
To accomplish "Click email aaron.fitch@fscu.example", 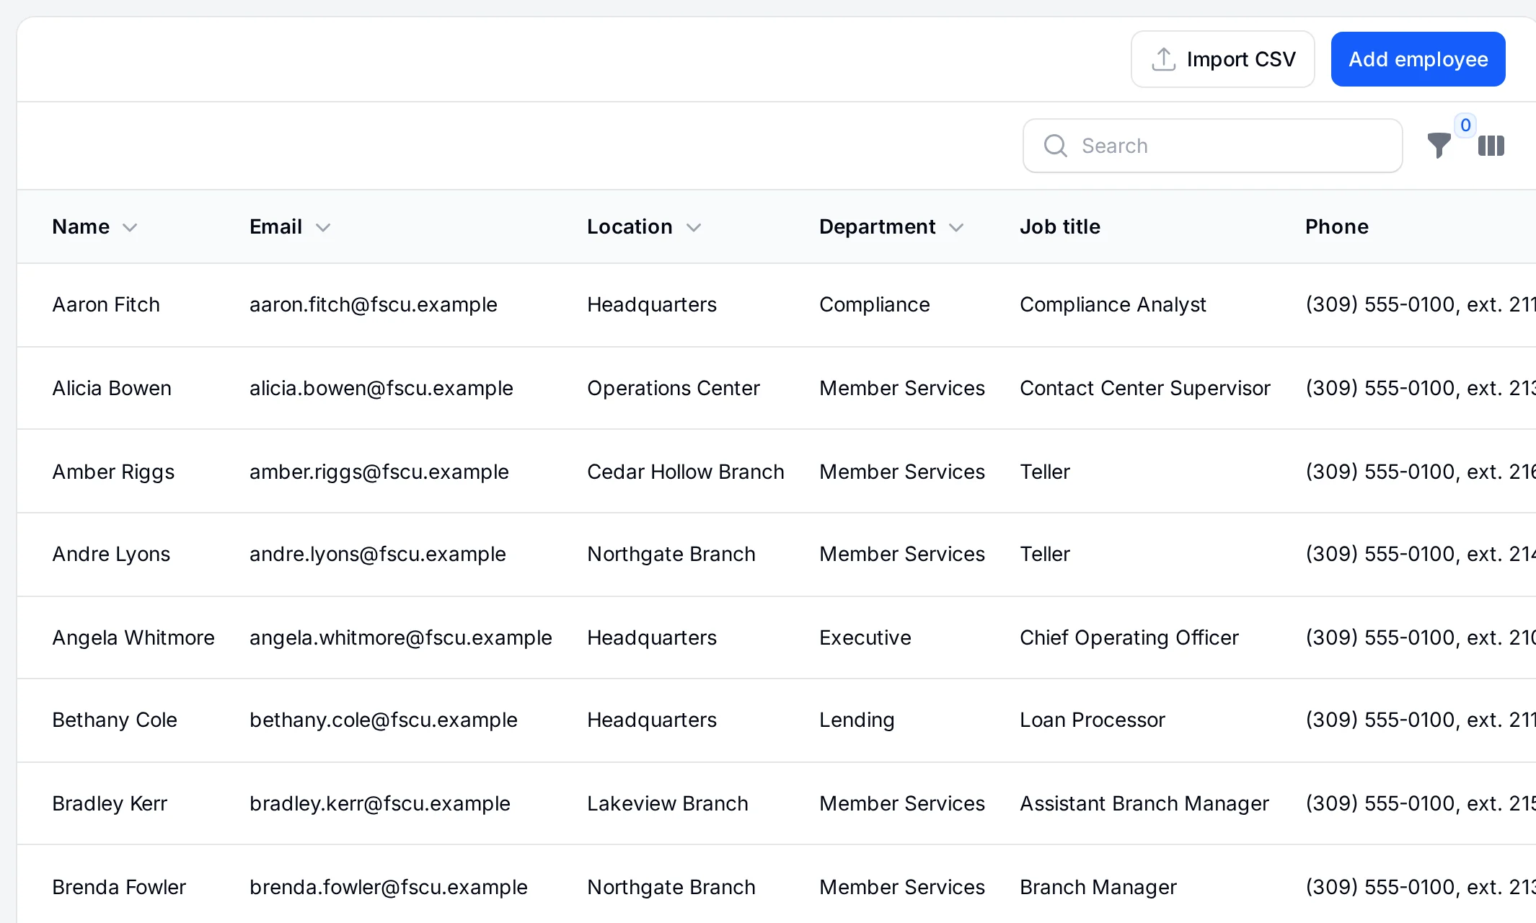I will [374, 304].
